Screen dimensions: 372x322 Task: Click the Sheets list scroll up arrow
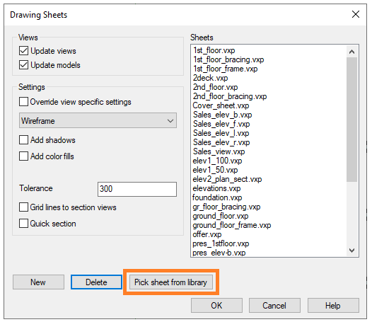[351, 52]
